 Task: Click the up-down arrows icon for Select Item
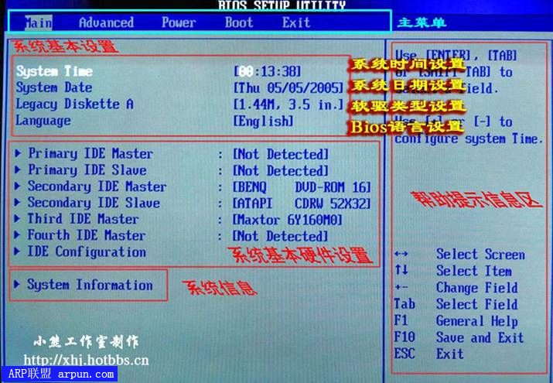point(401,270)
